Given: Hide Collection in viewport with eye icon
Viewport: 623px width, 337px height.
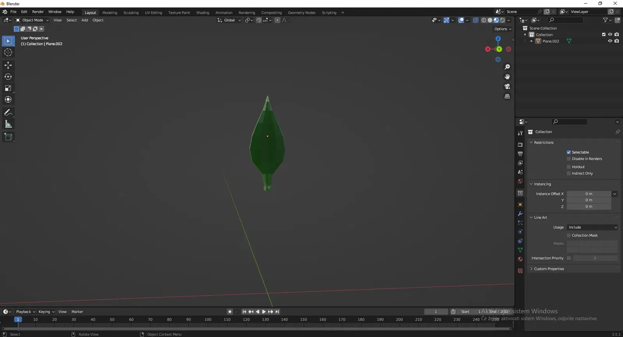Looking at the screenshot, I should pyautogui.click(x=610, y=35).
